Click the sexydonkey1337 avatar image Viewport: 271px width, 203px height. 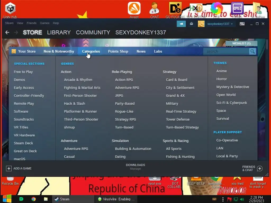pyautogui.click(x=201, y=24)
